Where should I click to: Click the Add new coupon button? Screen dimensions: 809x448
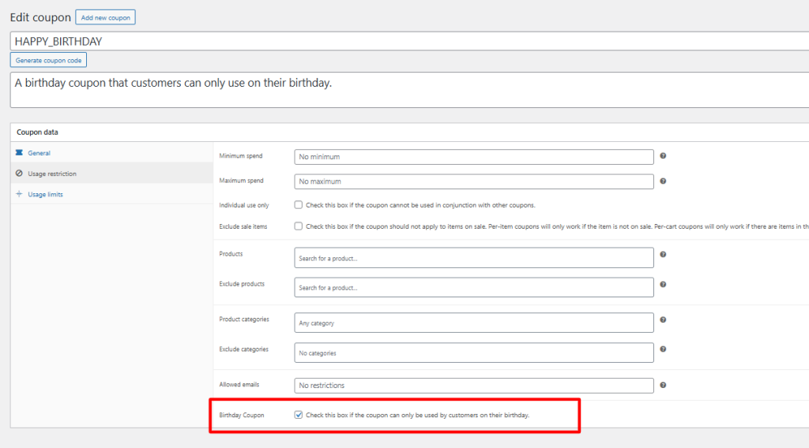105,17
